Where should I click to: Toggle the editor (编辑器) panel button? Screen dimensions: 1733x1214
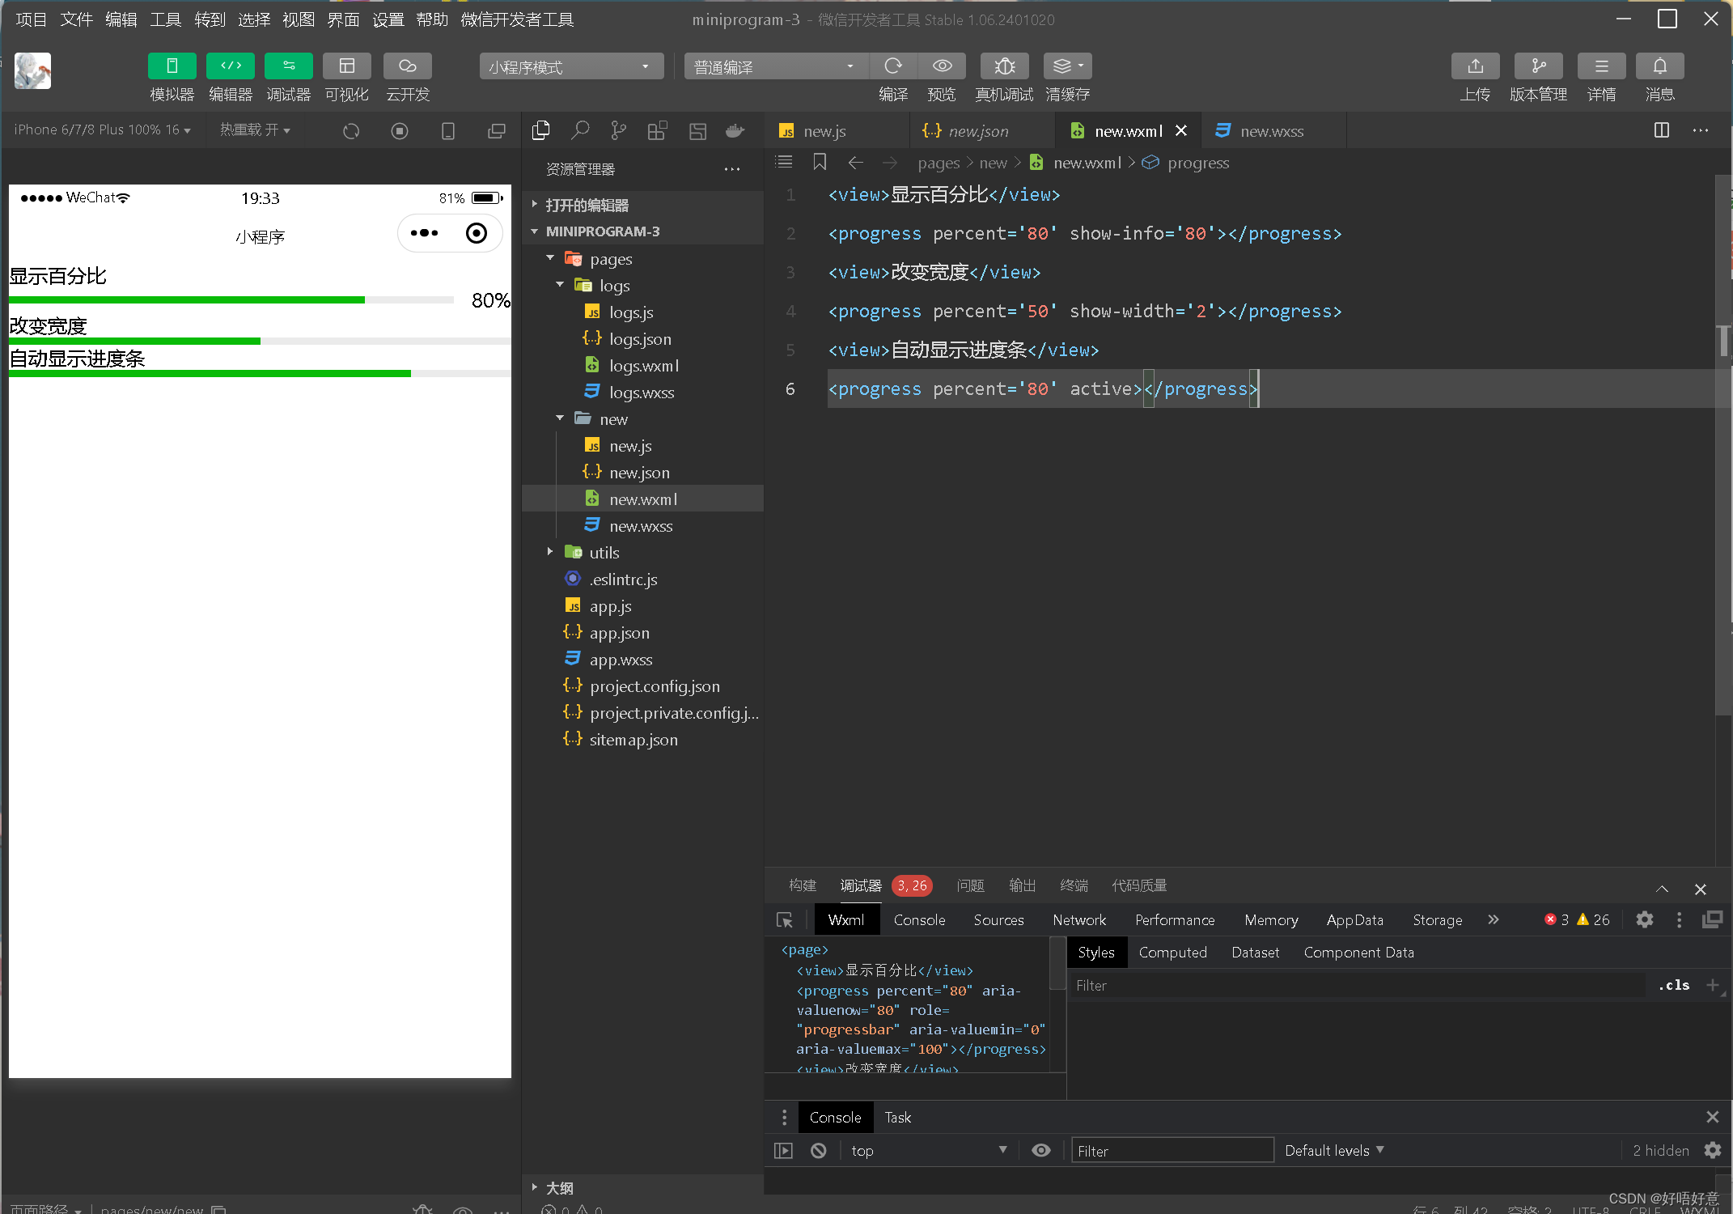click(230, 66)
